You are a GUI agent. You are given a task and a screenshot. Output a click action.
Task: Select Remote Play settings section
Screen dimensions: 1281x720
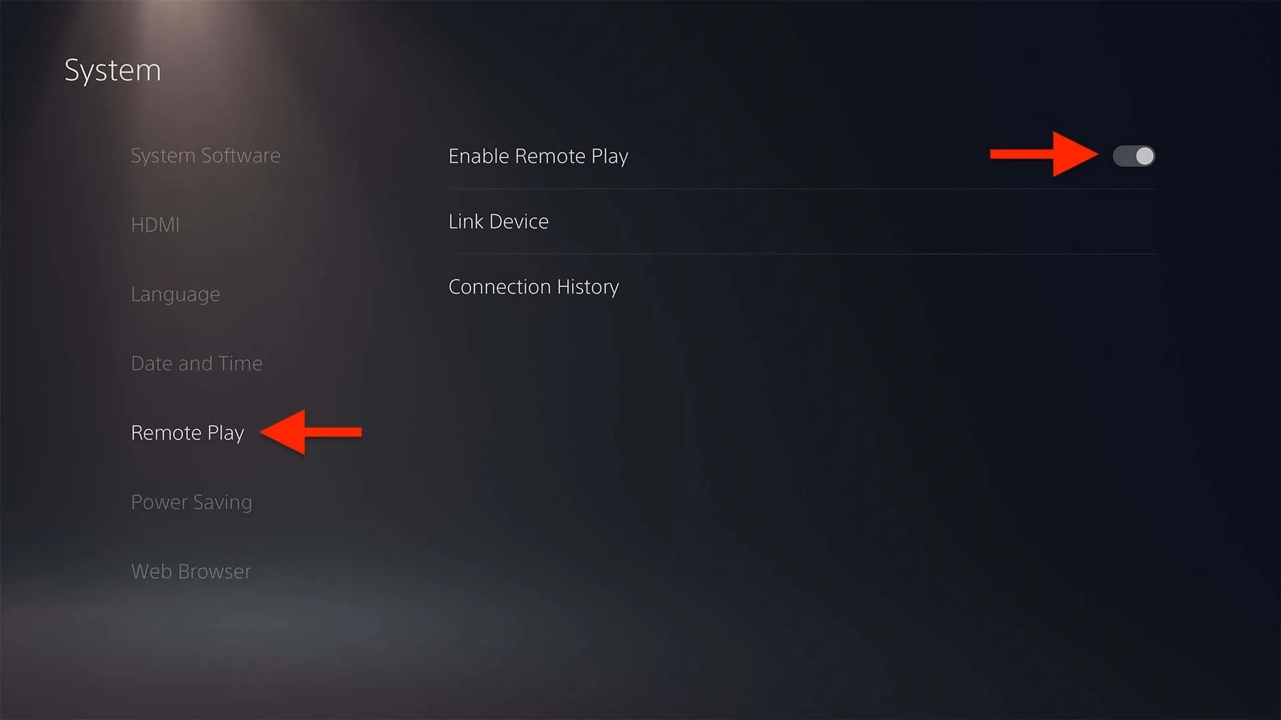tap(187, 431)
